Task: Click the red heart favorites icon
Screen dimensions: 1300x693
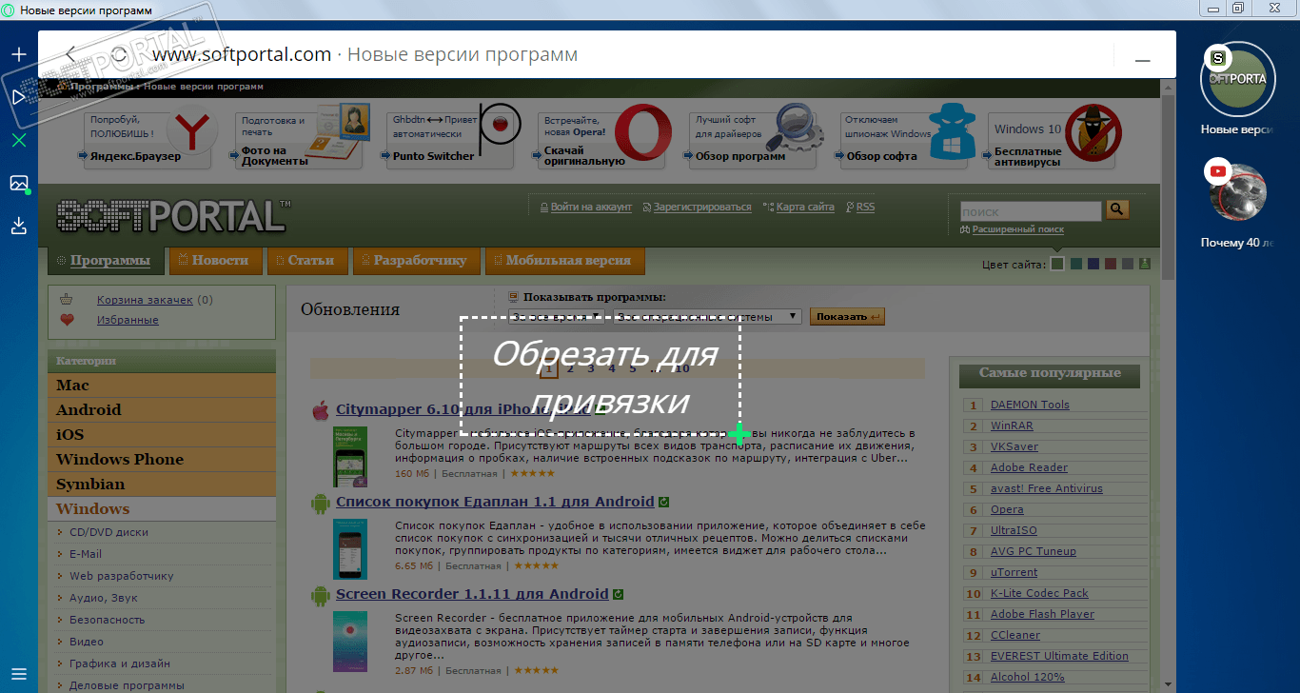Action: (x=67, y=320)
